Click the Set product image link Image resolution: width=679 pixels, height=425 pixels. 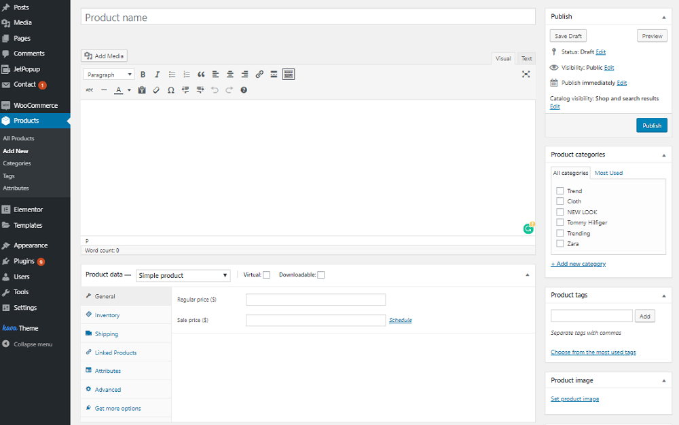[574, 399]
